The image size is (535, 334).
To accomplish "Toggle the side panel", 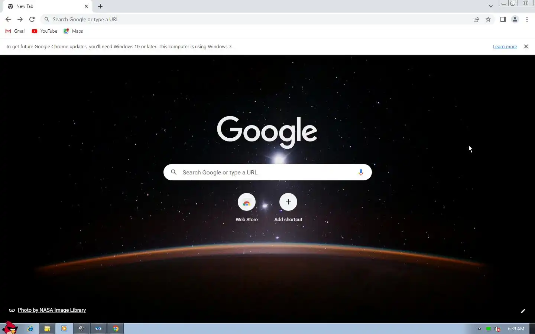I will click(503, 19).
